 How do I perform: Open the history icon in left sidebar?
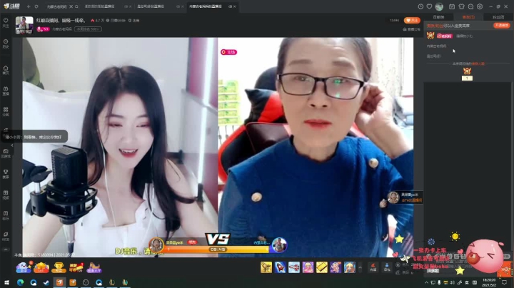[6, 43]
